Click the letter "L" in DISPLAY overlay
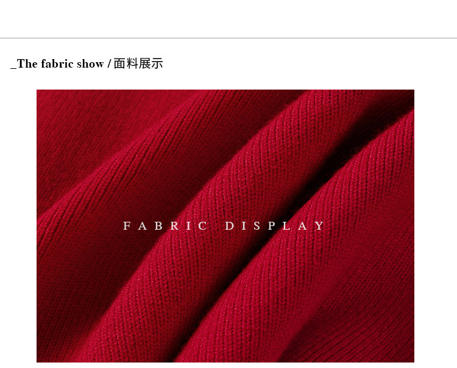Image resolution: width=457 pixels, height=368 pixels. [x=286, y=226]
